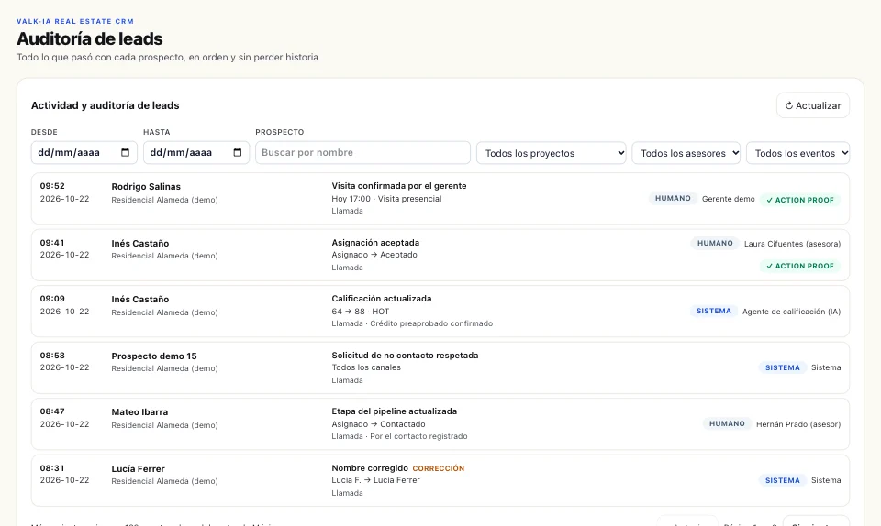Screen dimensions: 881x526
Task: Select the Mateo Ibarra lead name
Action: (139, 412)
